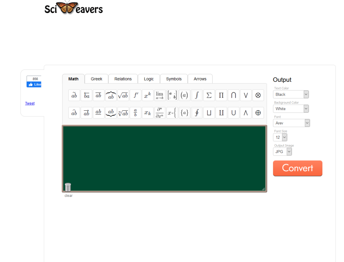Insert the x subscript k symbol
This screenshot has width=344, height=262.
(148, 113)
